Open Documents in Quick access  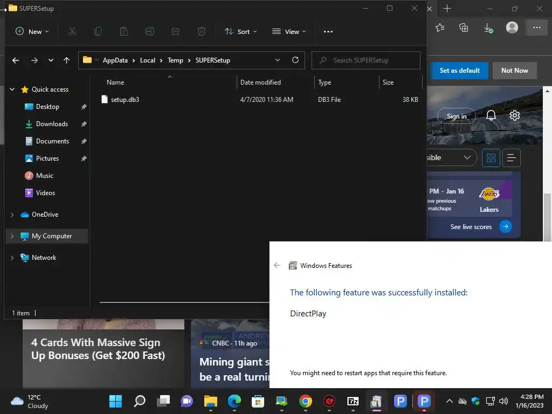(52, 141)
